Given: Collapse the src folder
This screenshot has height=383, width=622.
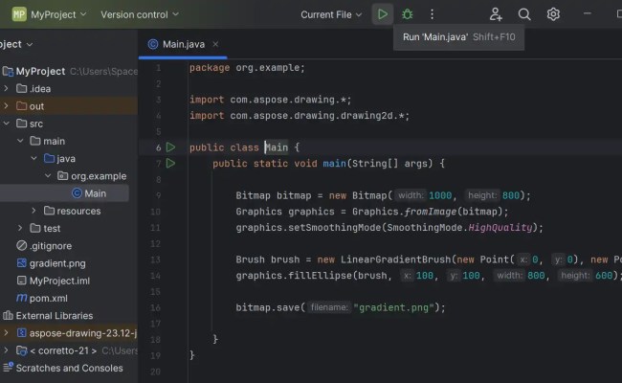Looking at the screenshot, I should (x=6, y=124).
